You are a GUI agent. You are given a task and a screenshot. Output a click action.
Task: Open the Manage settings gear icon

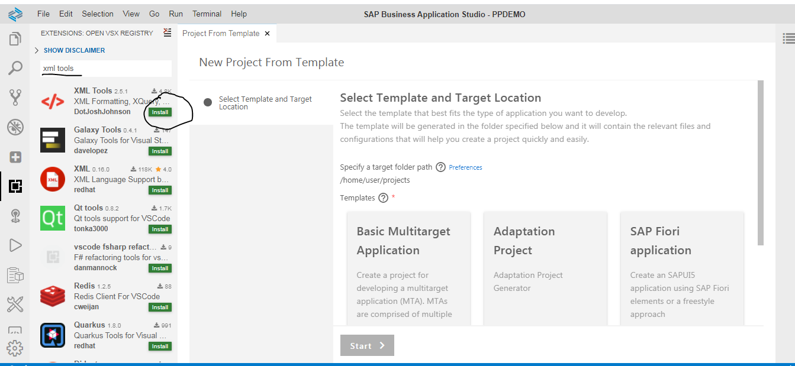point(15,348)
